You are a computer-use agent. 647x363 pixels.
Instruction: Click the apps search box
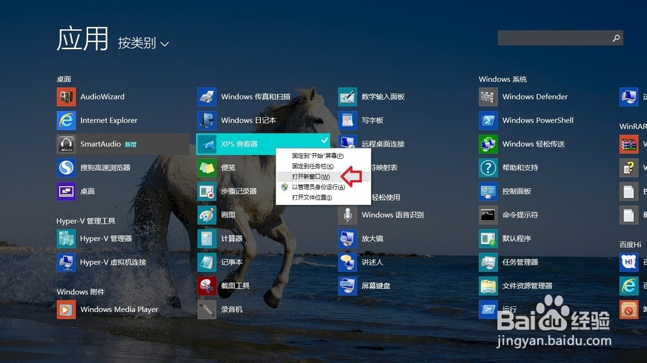pos(560,38)
